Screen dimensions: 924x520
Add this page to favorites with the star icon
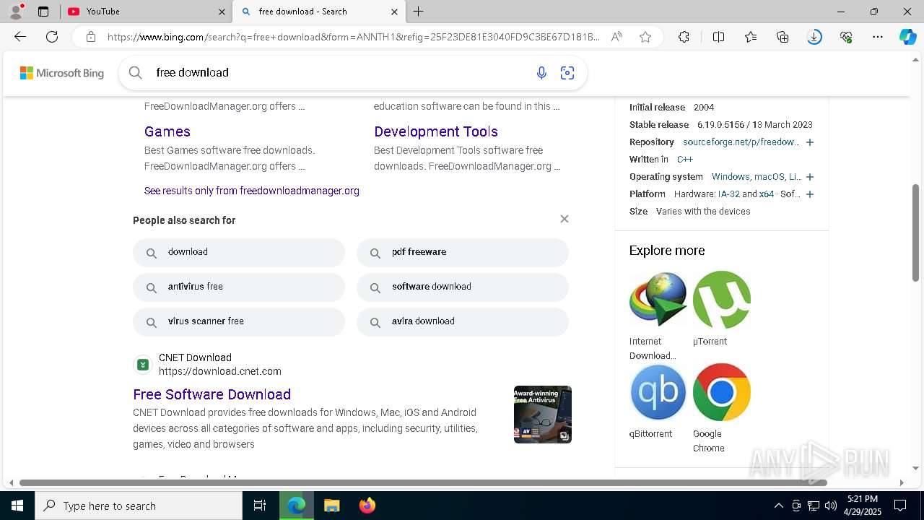[645, 37]
